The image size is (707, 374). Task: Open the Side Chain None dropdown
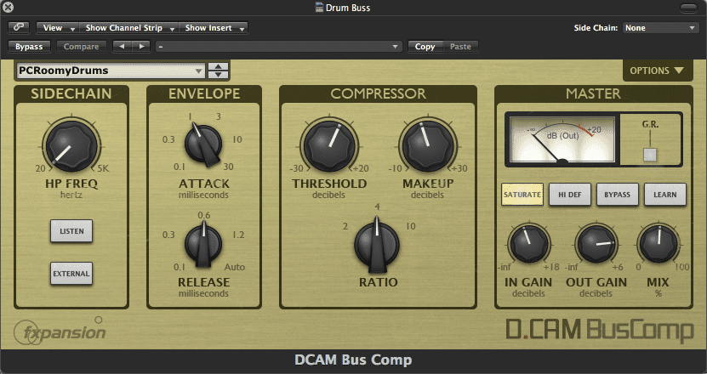660,28
